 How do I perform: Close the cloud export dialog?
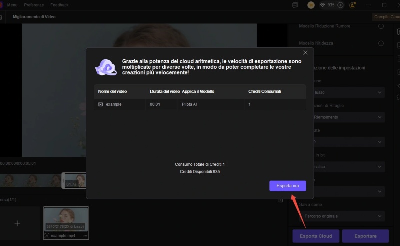[x=305, y=53]
